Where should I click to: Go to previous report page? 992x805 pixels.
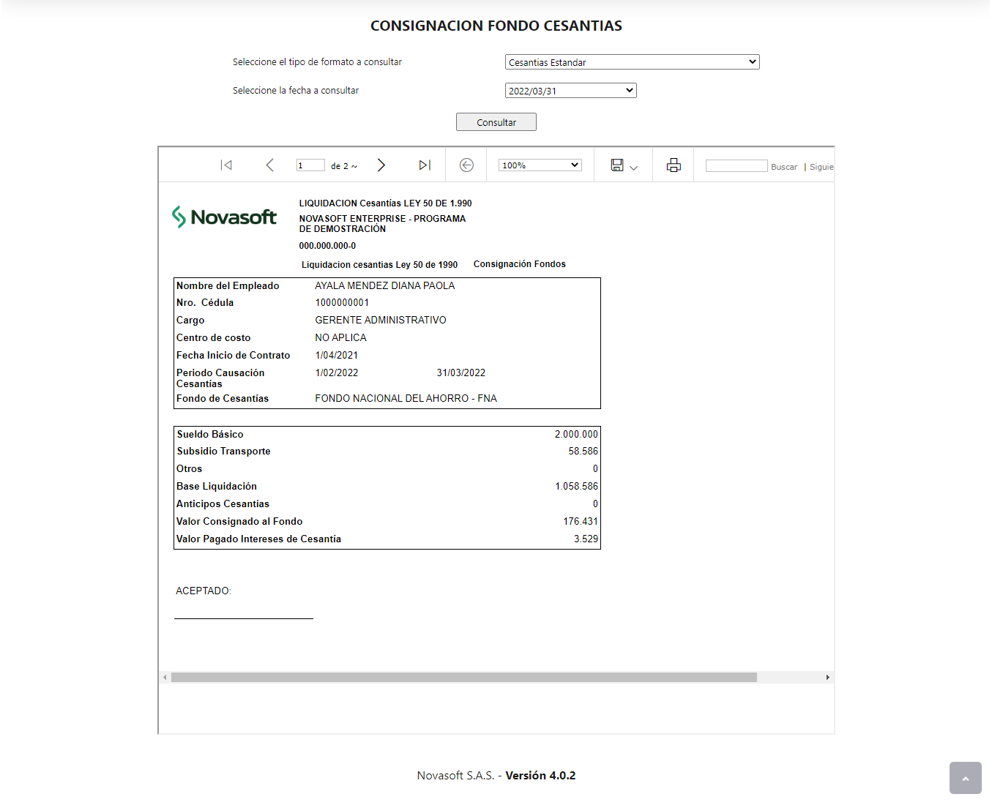click(269, 165)
